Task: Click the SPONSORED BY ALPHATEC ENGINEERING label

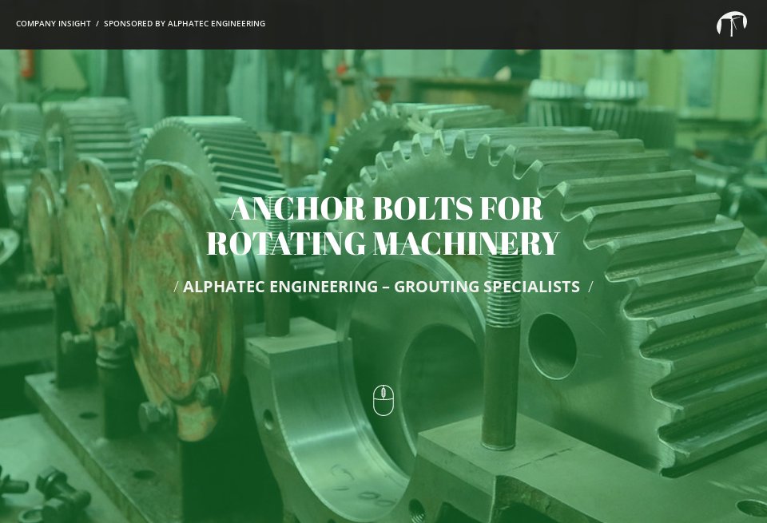Action: 185,23
